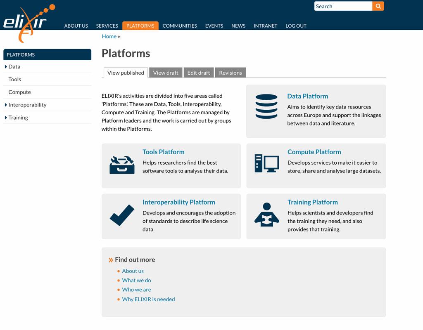Click in the Search input field

pyautogui.click(x=343, y=6)
